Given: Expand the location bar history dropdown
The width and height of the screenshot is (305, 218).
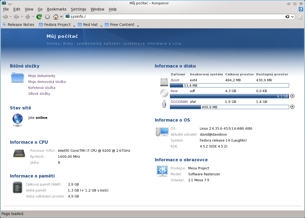Looking at the screenshot, I should pos(292,17).
